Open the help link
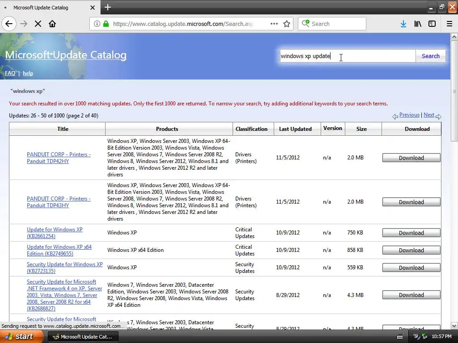This screenshot has width=458, height=343. (x=28, y=73)
